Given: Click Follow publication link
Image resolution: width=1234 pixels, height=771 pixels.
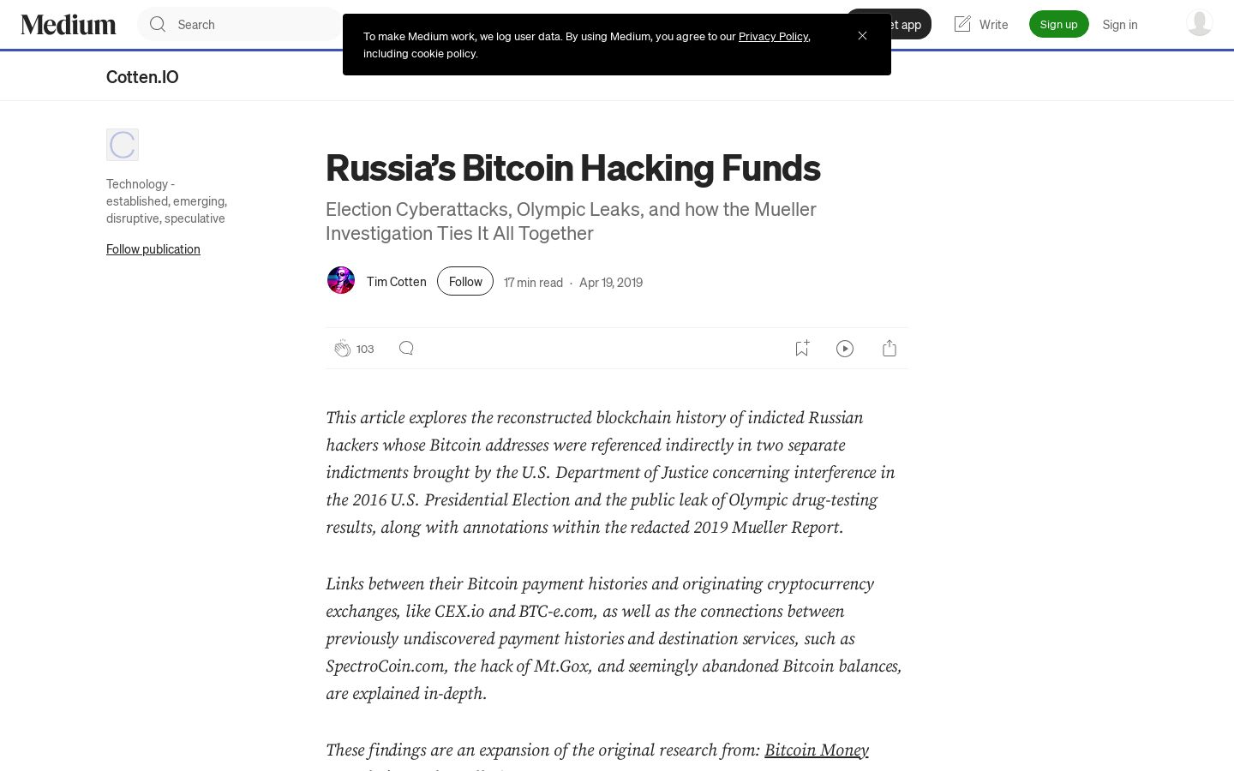Looking at the screenshot, I should point(153,248).
